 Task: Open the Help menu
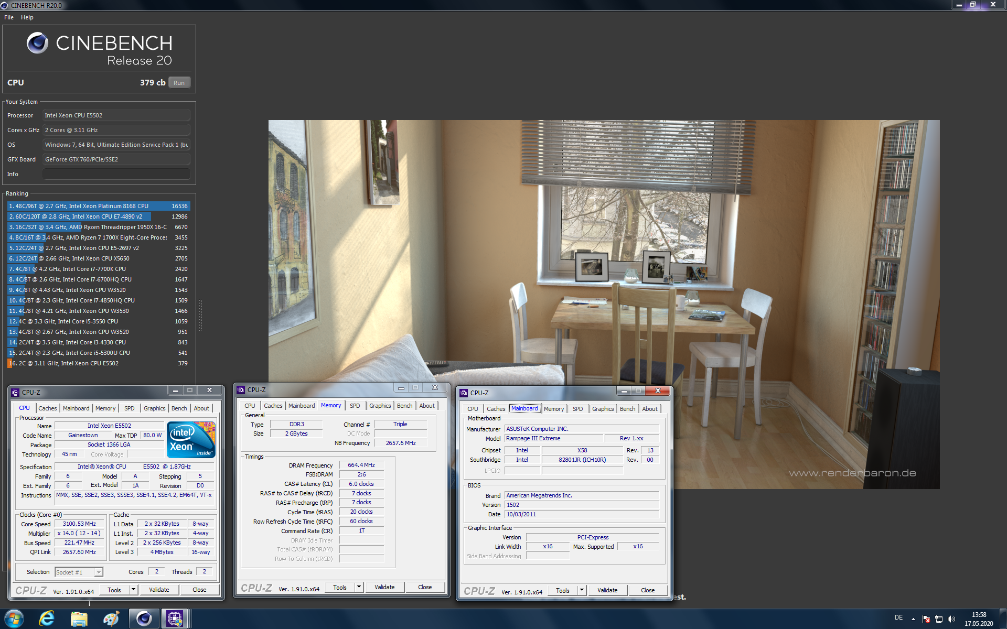pyautogui.click(x=27, y=17)
